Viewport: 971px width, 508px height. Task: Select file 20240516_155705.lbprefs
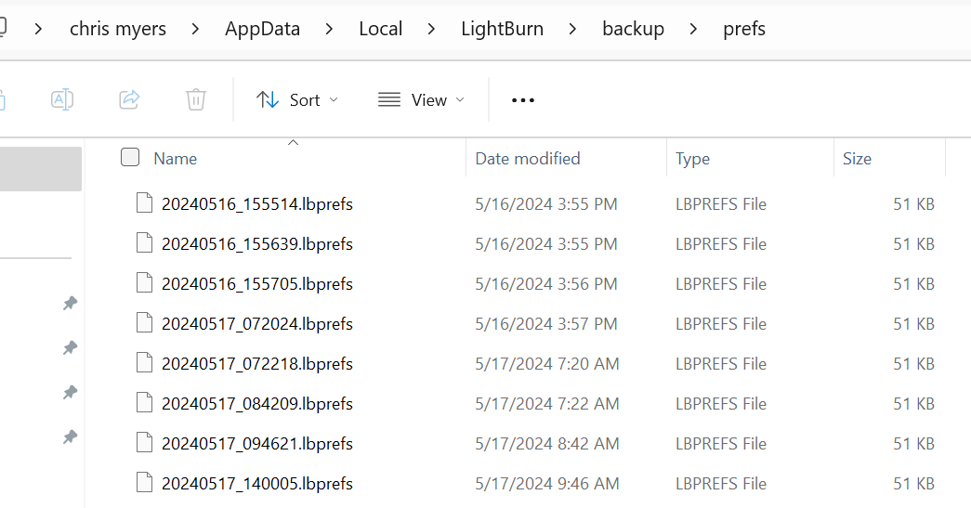pos(257,284)
